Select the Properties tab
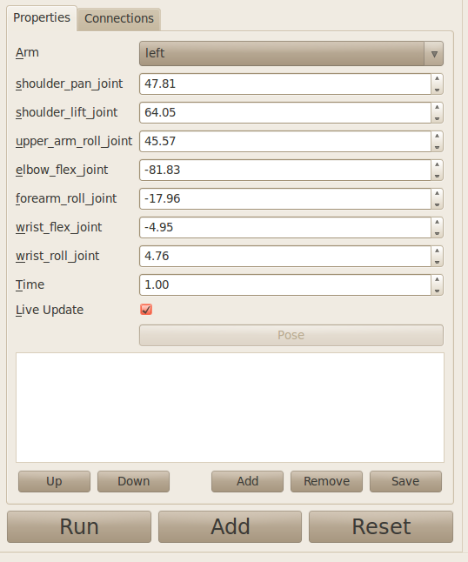The width and height of the screenshot is (468, 562). pos(42,17)
